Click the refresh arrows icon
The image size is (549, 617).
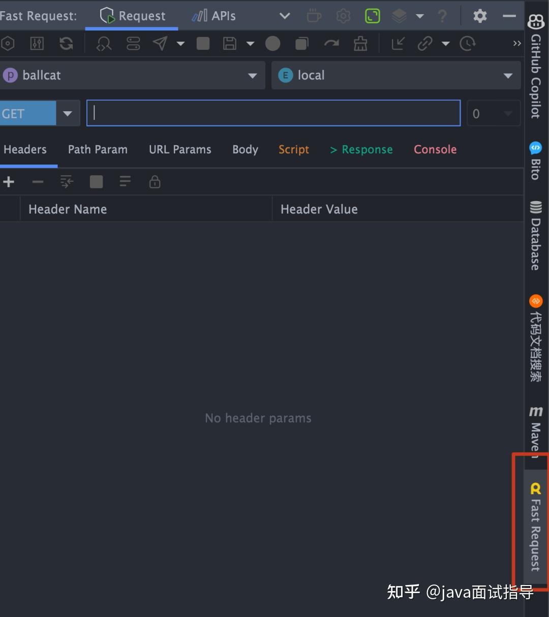coord(66,44)
